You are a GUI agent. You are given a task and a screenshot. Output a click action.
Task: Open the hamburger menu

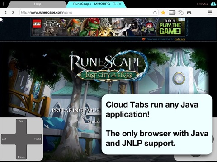pyautogui.click(x=210, y=13)
